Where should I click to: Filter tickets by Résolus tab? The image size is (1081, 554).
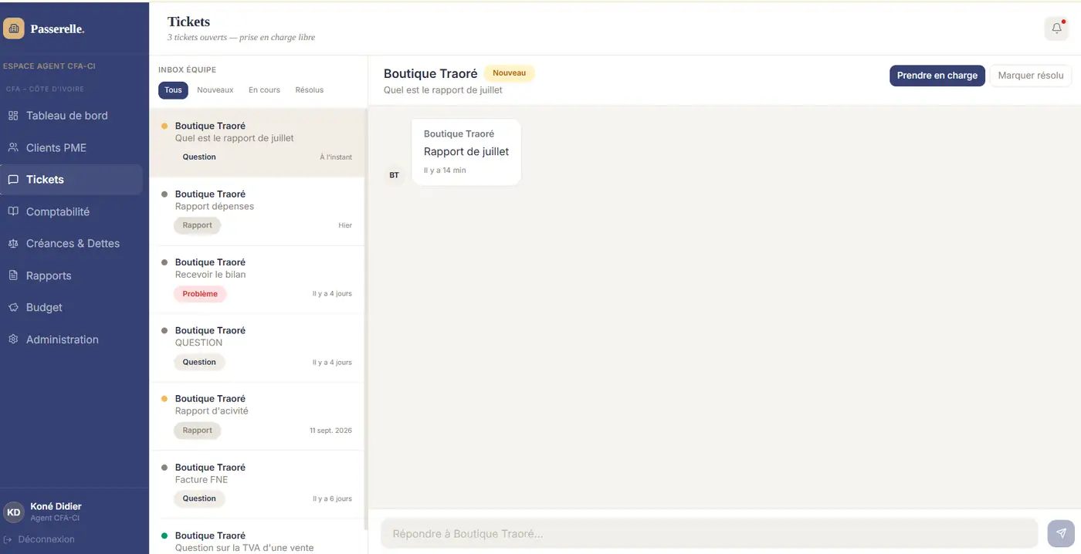point(309,90)
